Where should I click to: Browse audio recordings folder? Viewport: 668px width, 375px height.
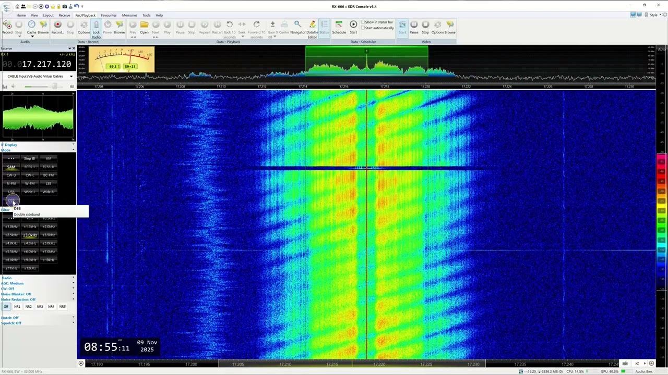coord(43,27)
